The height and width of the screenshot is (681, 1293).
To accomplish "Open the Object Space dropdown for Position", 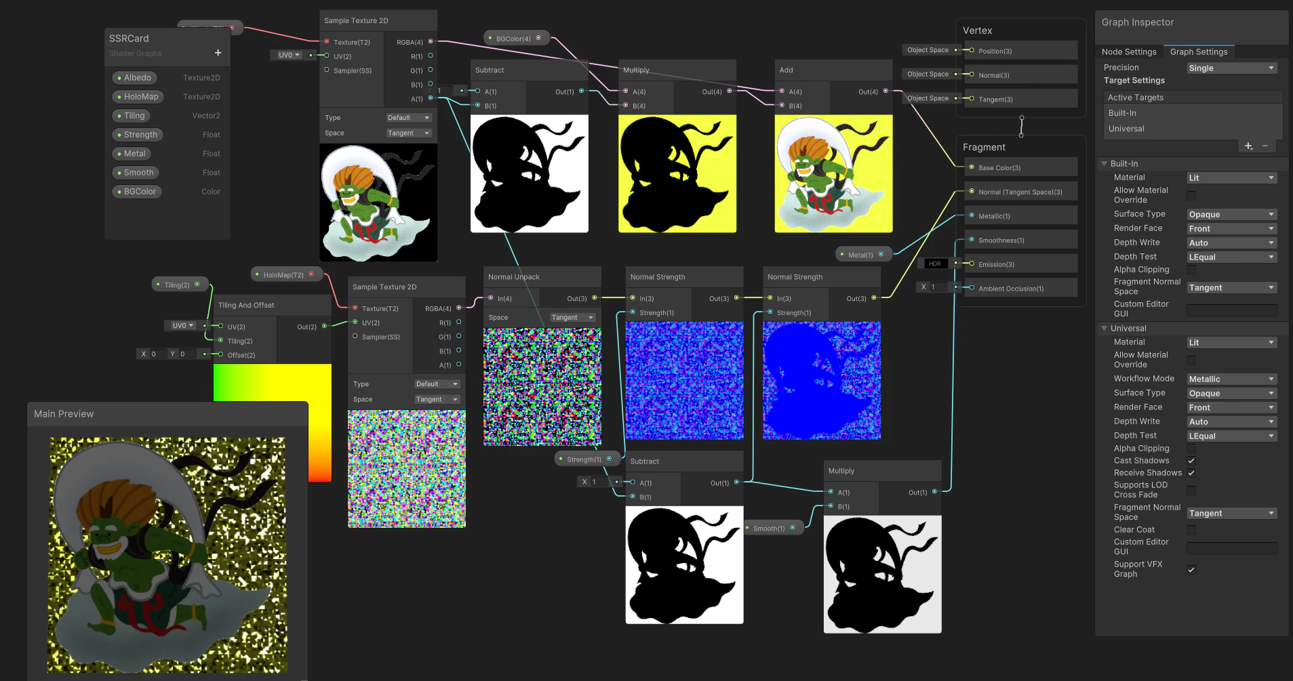I will pos(928,50).
